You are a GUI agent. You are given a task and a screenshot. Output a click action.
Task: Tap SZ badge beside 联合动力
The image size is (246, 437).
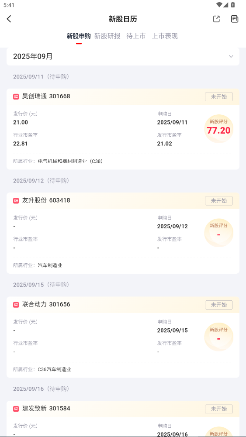(16, 305)
